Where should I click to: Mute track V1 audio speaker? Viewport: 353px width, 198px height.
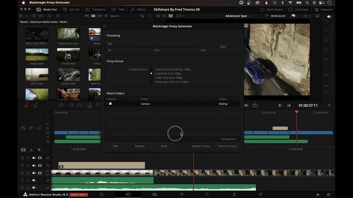pos(34,173)
